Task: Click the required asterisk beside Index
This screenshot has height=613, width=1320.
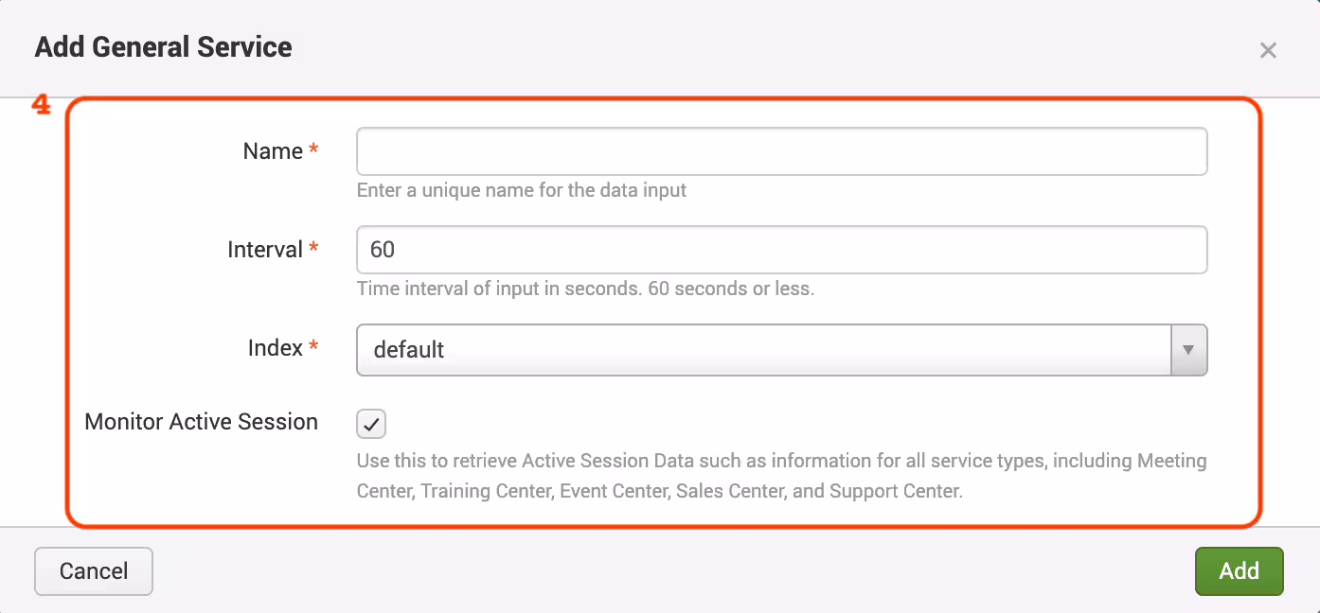Action: tap(313, 348)
